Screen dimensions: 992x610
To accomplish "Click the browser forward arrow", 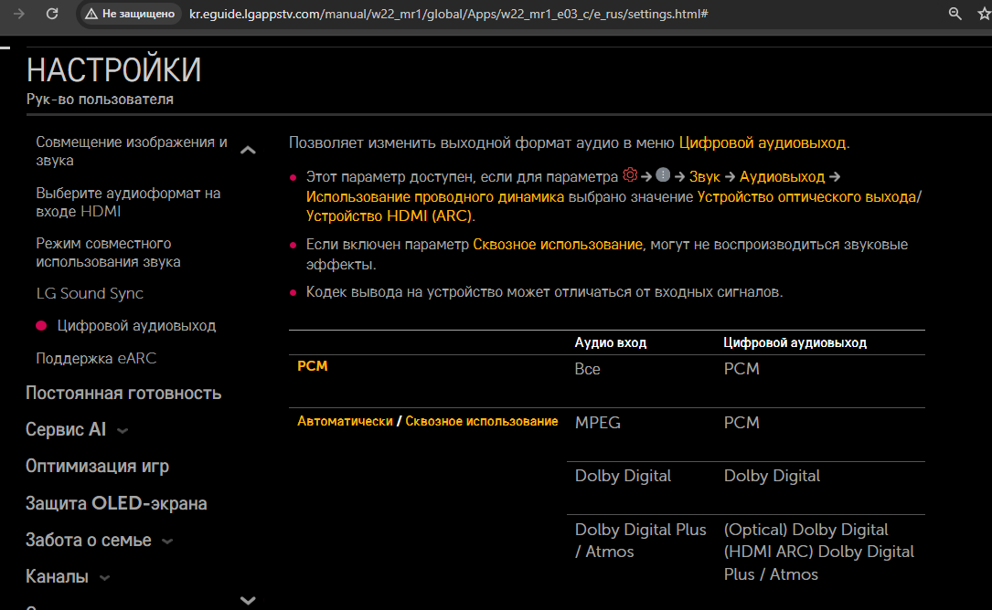I will coord(19,14).
